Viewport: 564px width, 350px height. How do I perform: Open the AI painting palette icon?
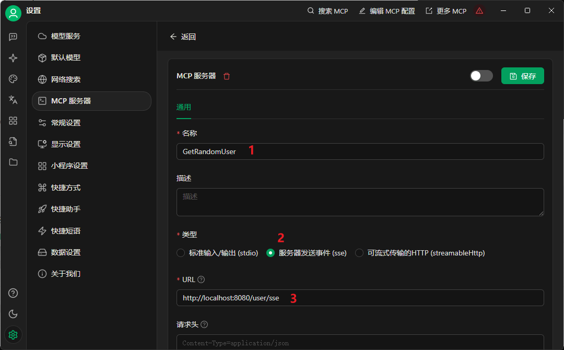13,79
